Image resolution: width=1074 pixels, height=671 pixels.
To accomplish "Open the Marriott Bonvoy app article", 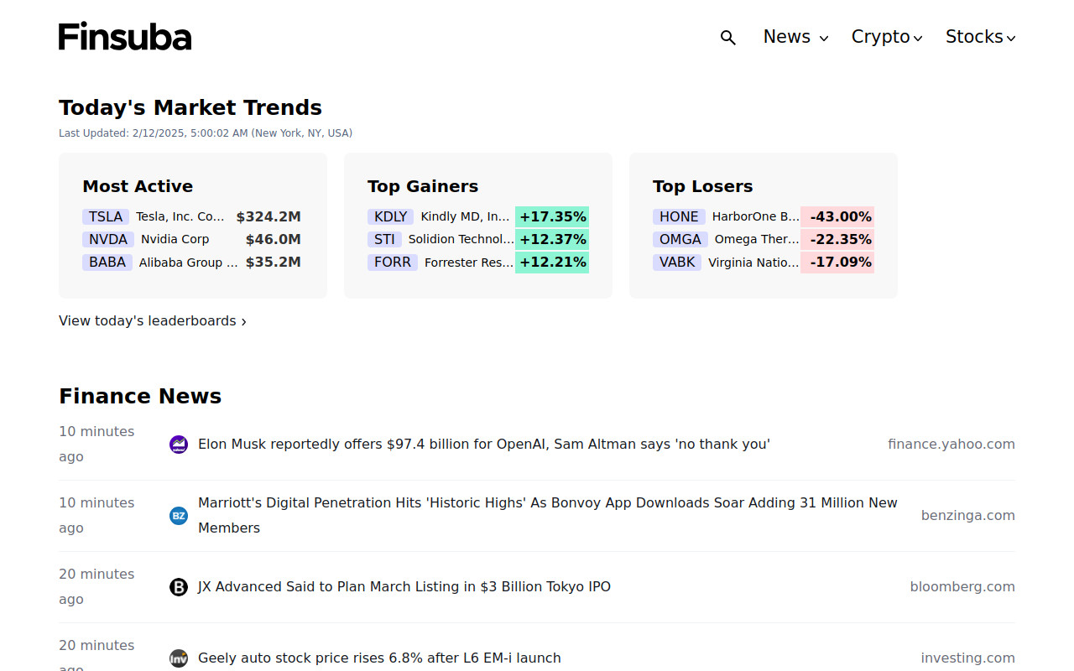I will [x=548, y=515].
